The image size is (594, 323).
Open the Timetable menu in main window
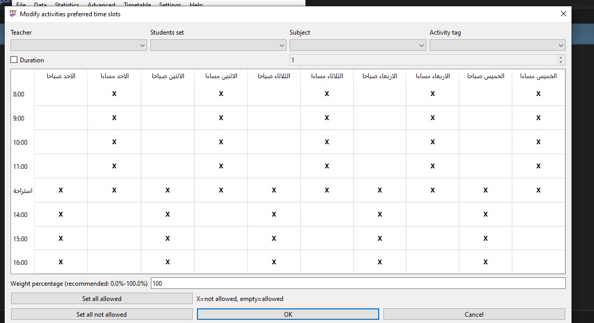(x=137, y=5)
